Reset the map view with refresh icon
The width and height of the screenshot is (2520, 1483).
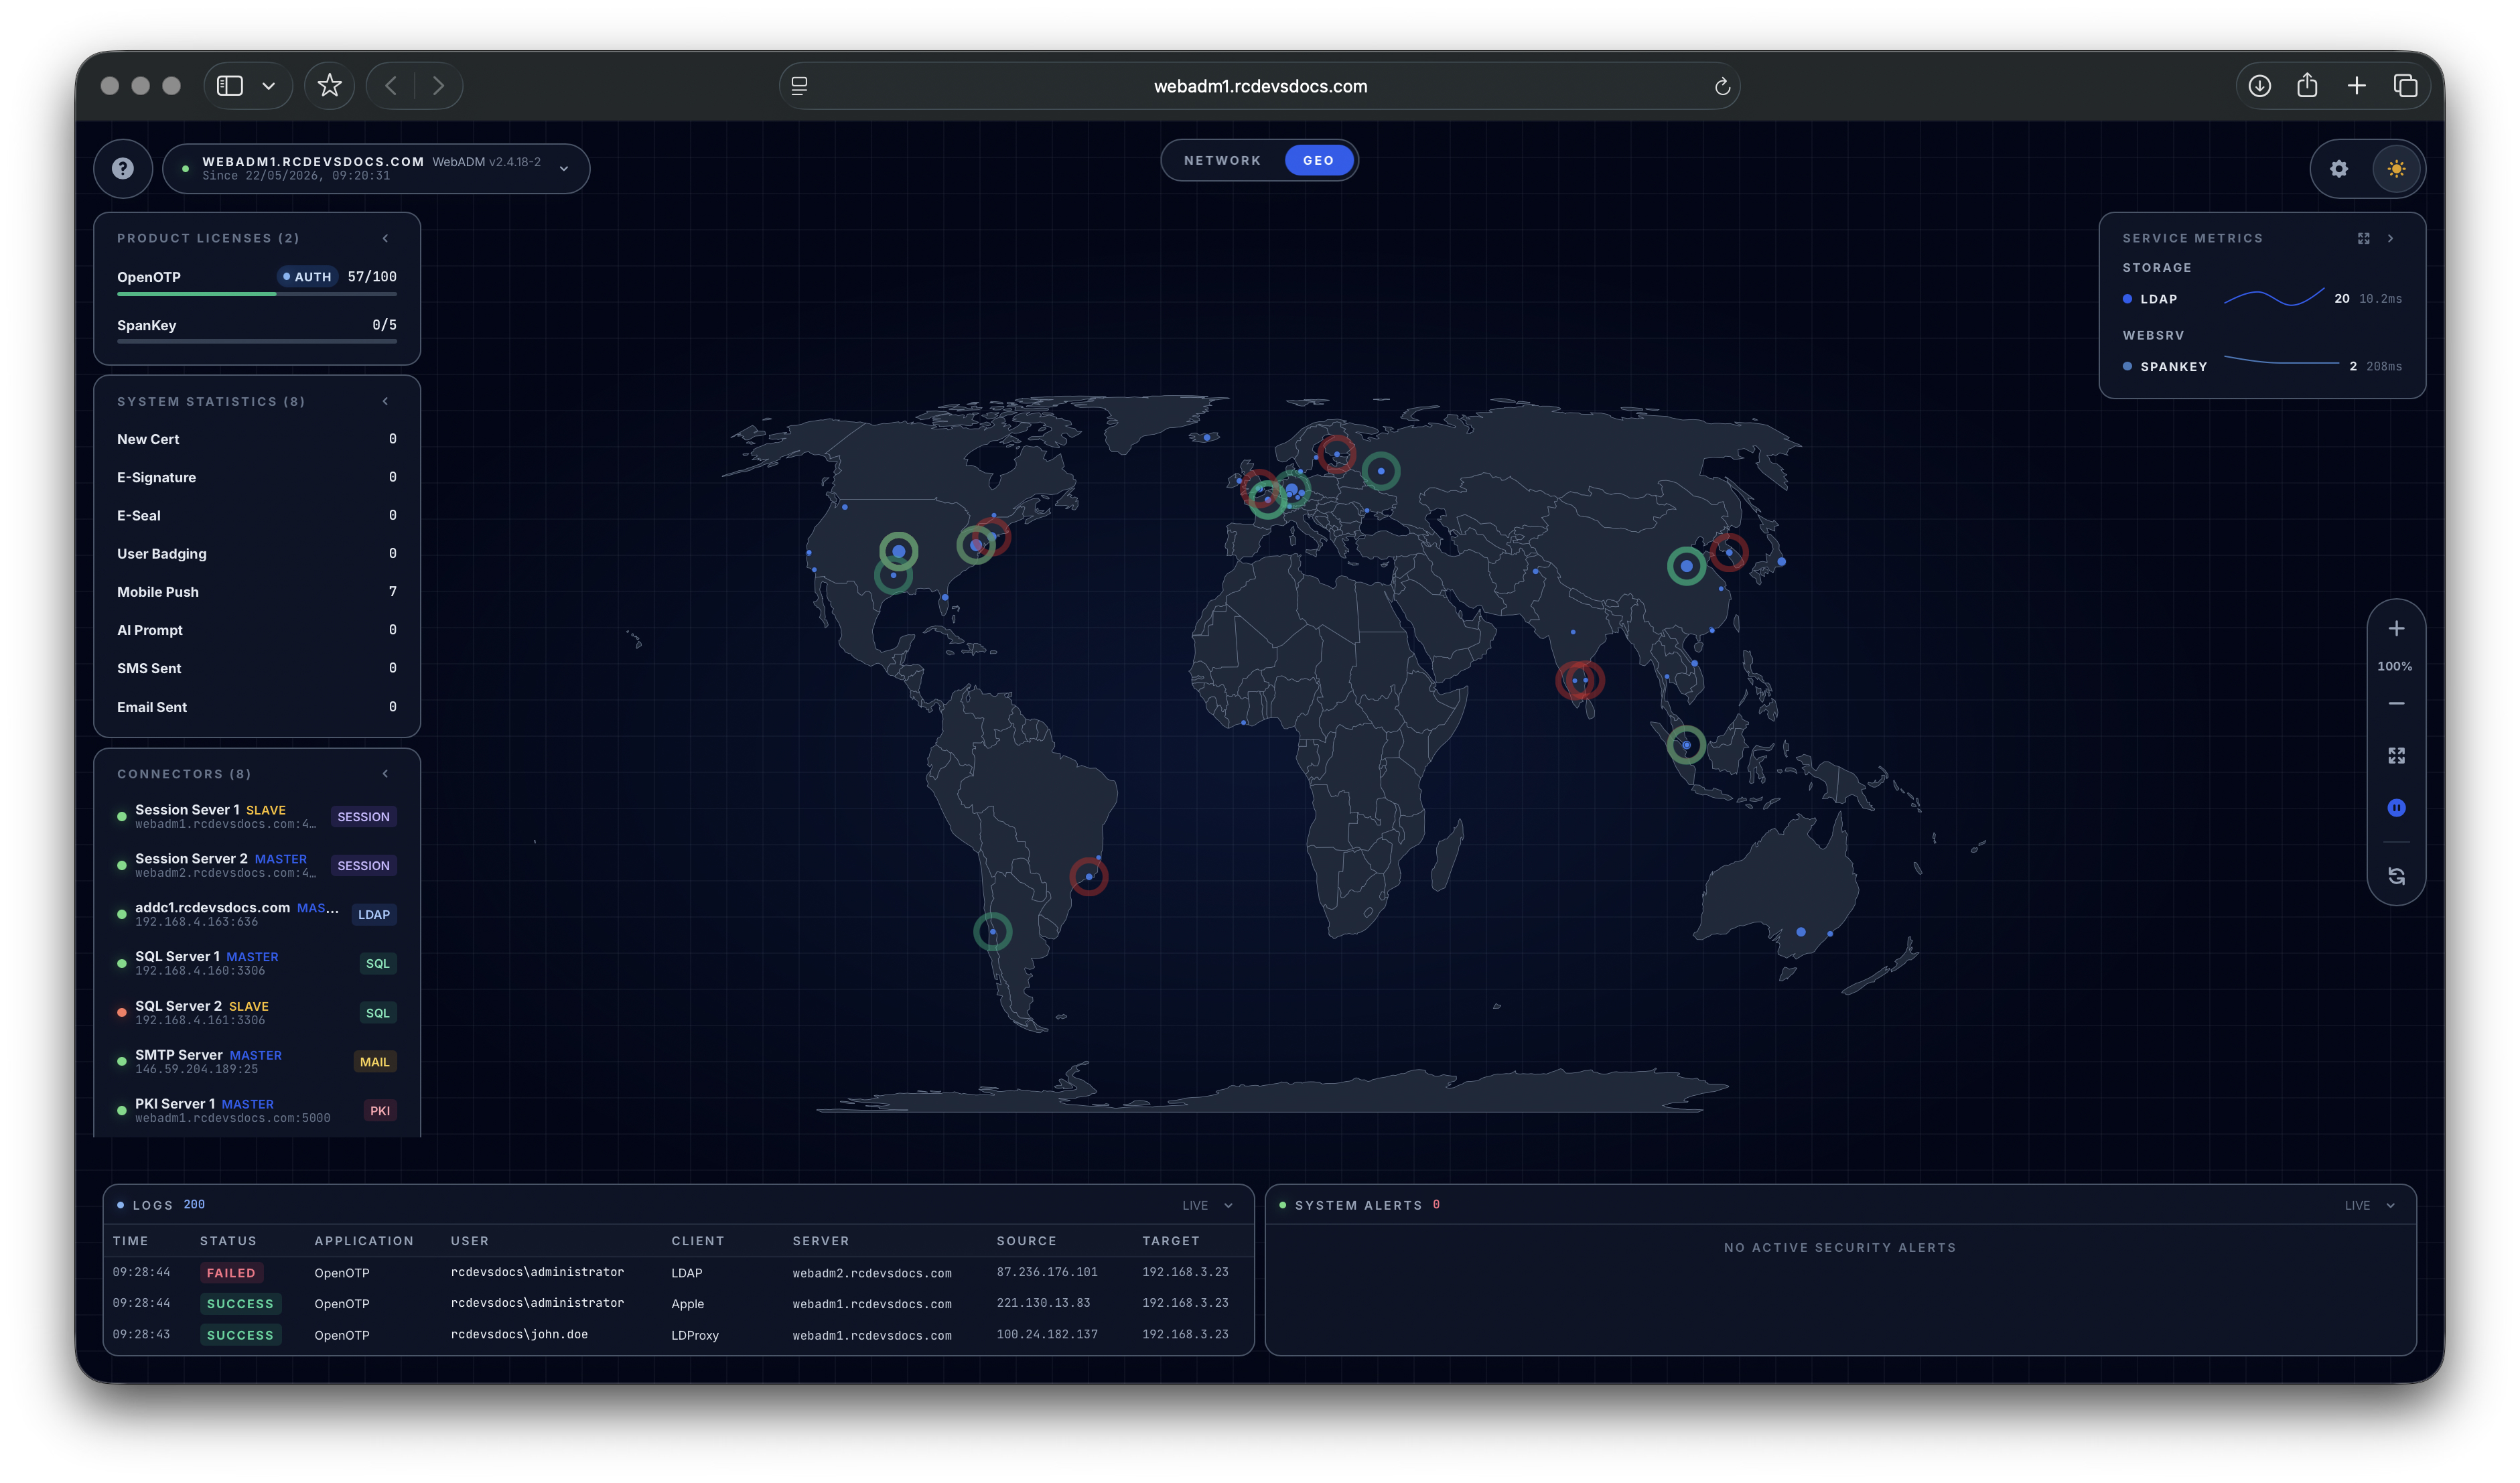pos(2396,877)
